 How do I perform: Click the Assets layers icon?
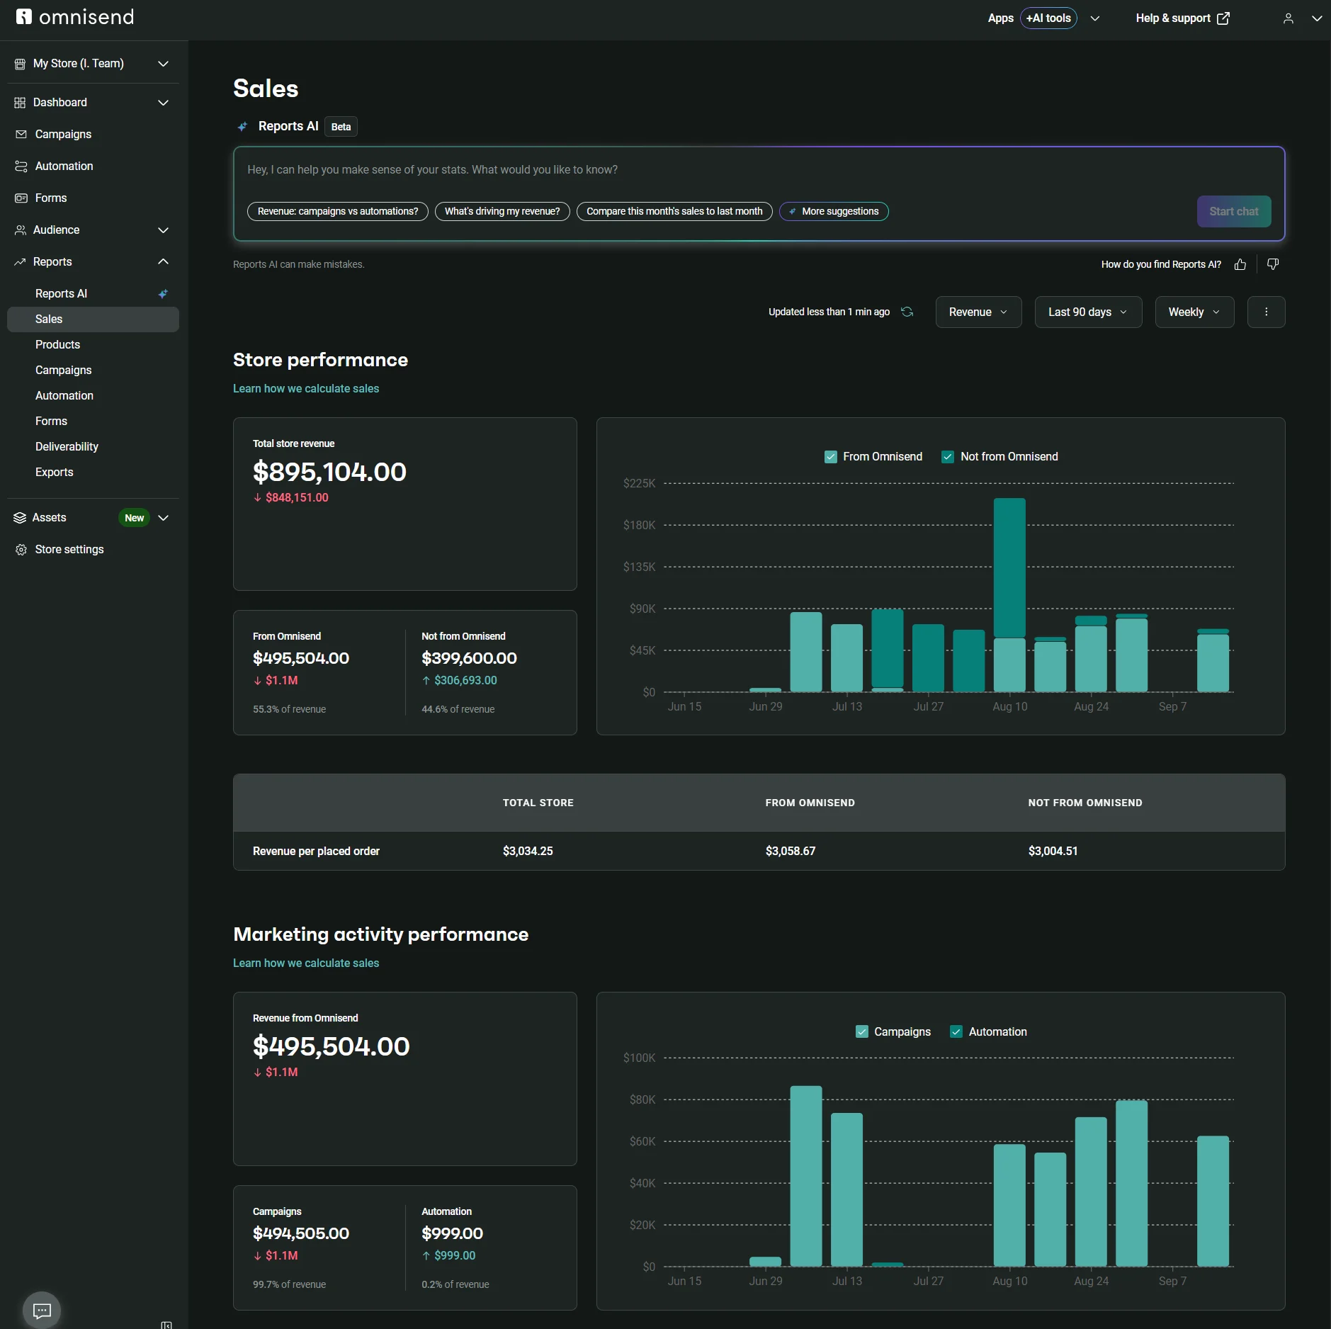point(20,518)
